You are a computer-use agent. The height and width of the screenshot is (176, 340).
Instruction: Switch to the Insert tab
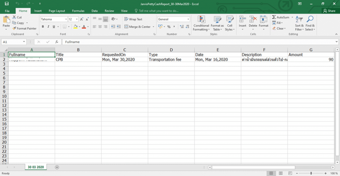pyautogui.click(x=38, y=11)
